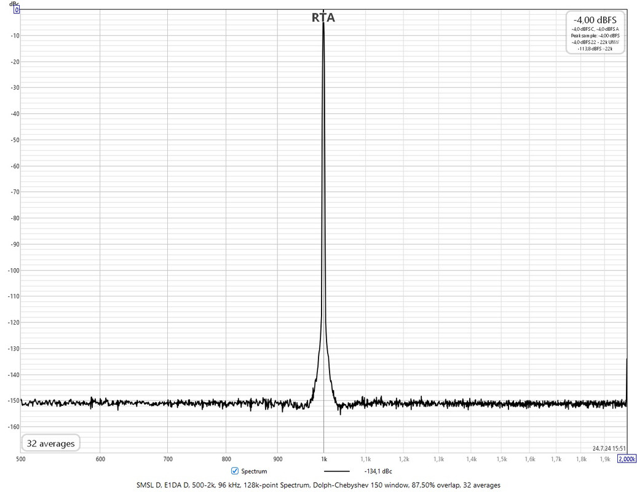Click the "-134,1 dBc" trace value
The image size is (637, 492).
(x=378, y=471)
